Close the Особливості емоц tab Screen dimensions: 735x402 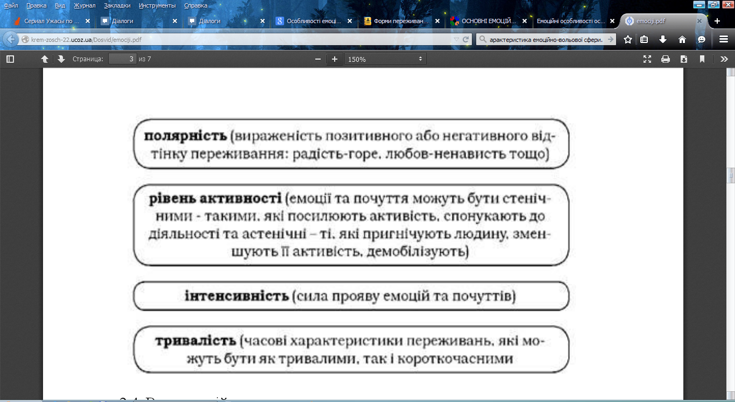click(x=350, y=21)
